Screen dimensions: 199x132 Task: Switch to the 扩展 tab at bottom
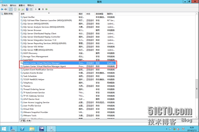(23, 120)
